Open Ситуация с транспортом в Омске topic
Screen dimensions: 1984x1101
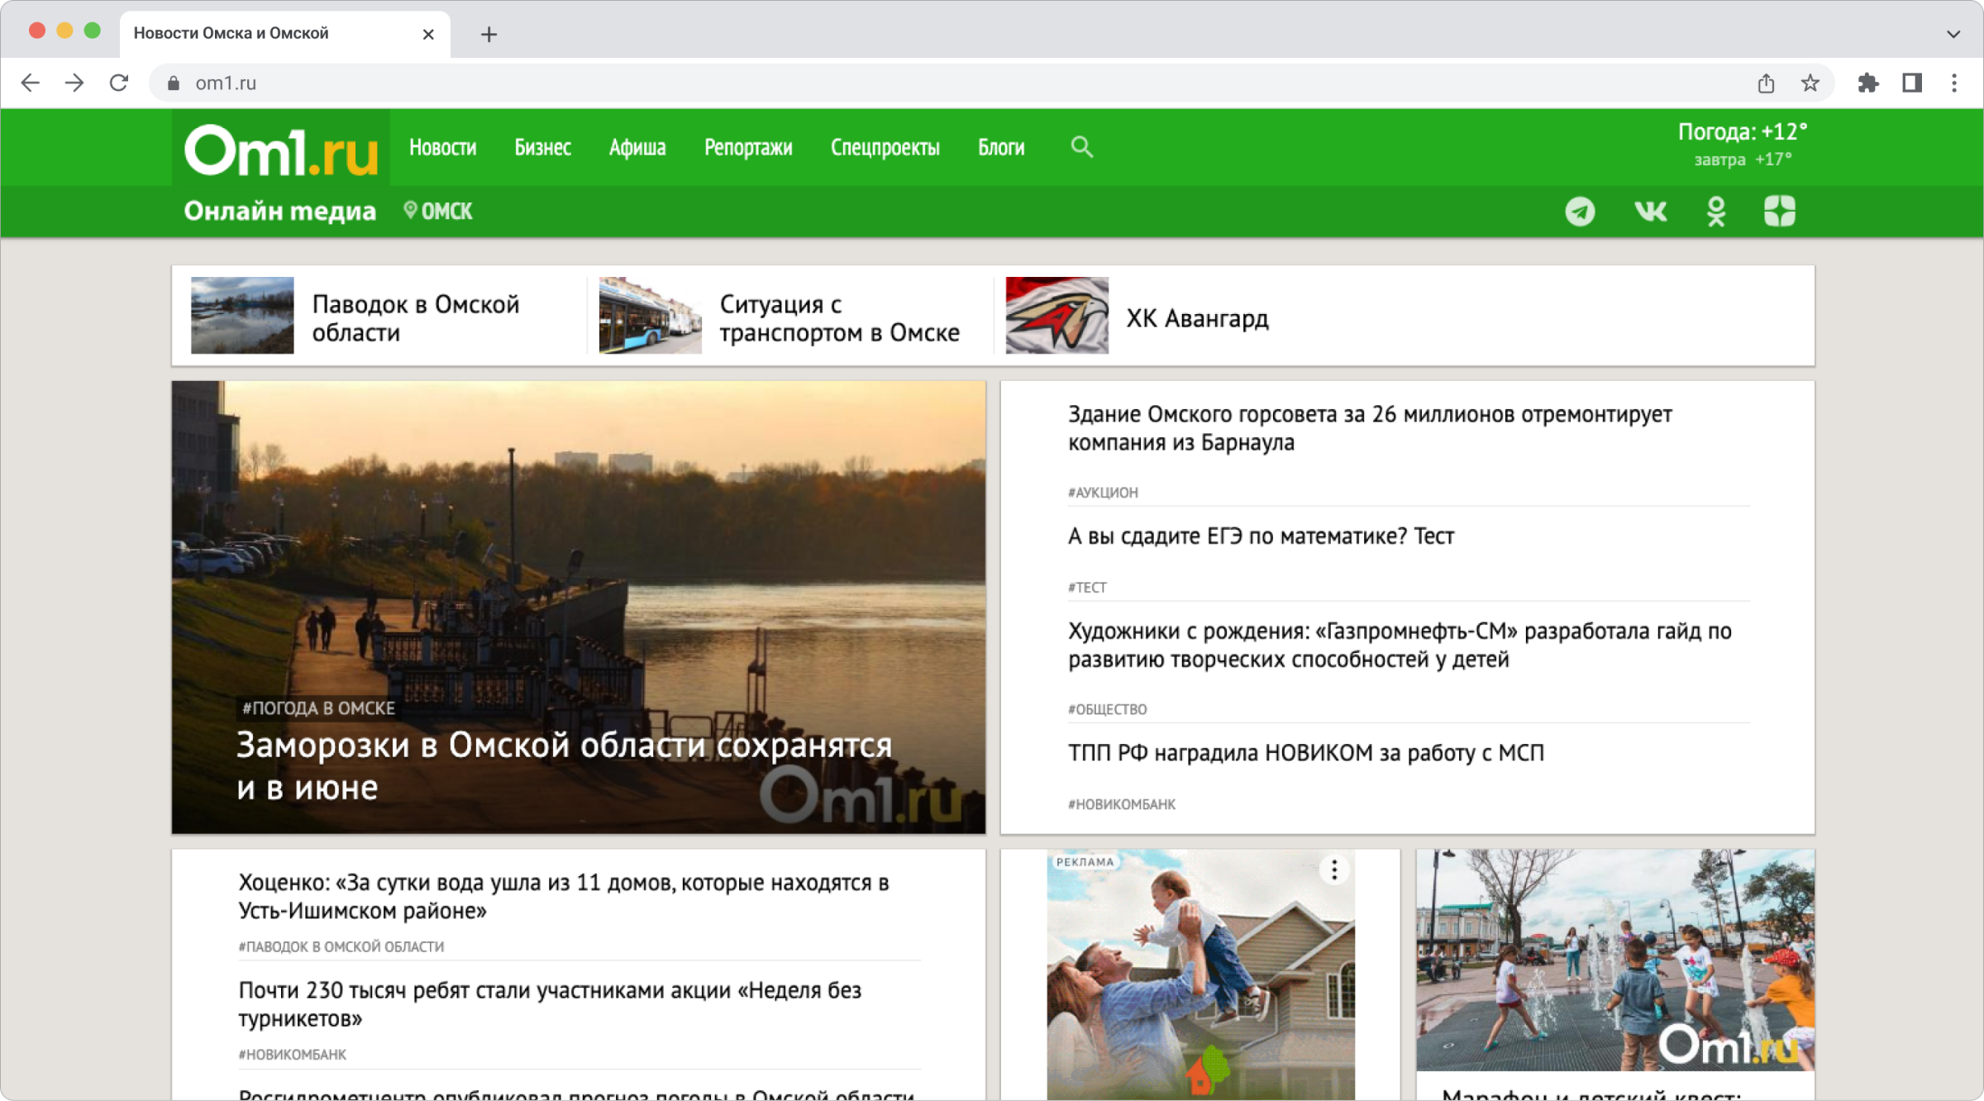pyautogui.click(x=839, y=318)
